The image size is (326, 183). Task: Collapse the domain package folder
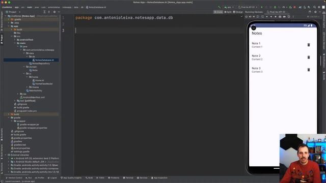tap(24, 67)
